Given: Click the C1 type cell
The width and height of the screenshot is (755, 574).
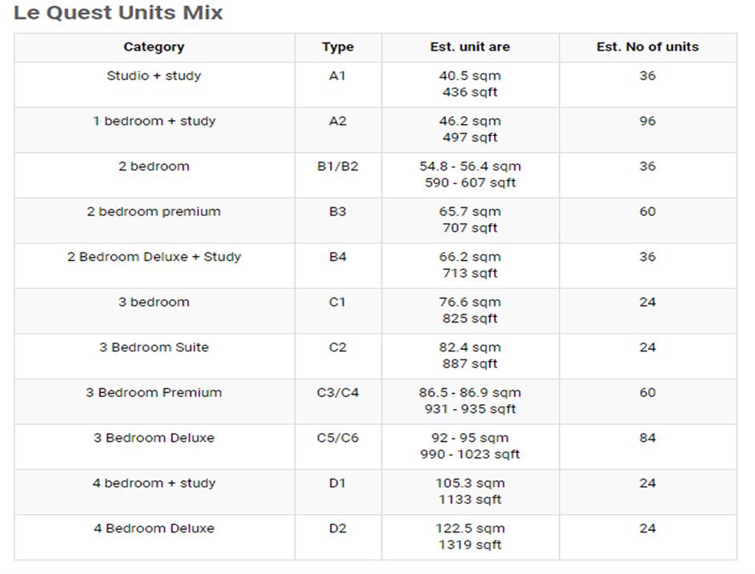Looking at the screenshot, I should pyautogui.click(x=338, y=303).
